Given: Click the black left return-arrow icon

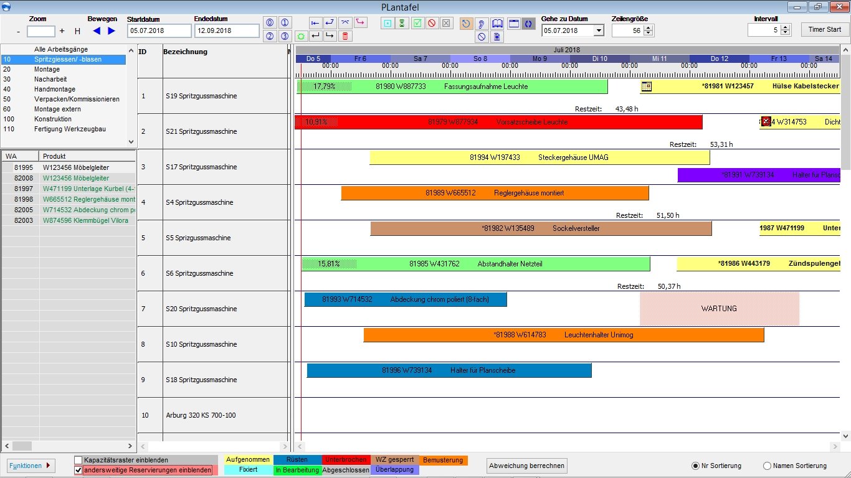Looking at the screenshot, I should 315,36.
